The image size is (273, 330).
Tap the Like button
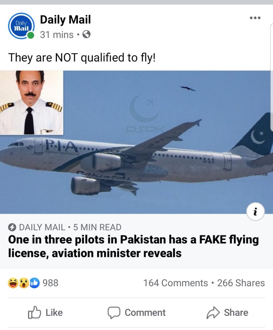coord(45,313)
